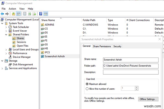This screenshot has height=109, width=164.
Task: Open the Action menu
Action: pos(12,9)
